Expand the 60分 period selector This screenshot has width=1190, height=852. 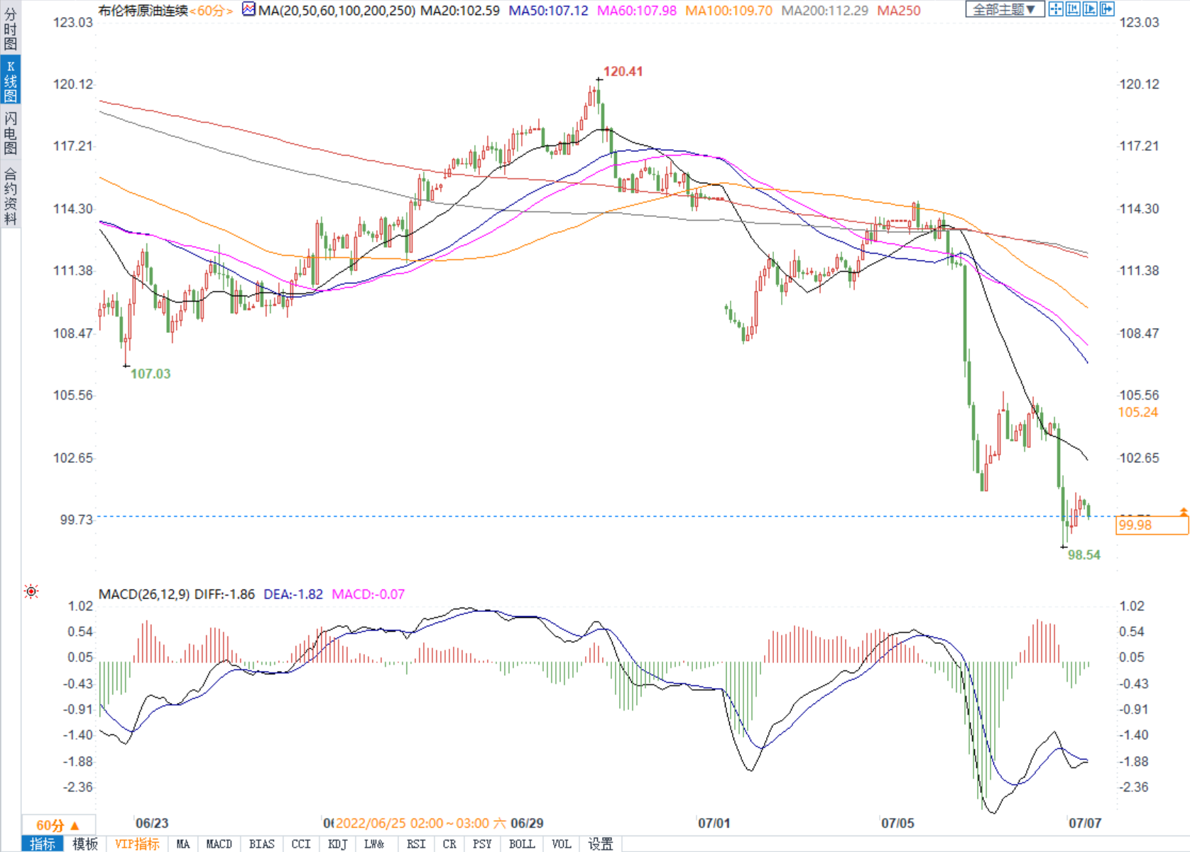pos(58,825)
